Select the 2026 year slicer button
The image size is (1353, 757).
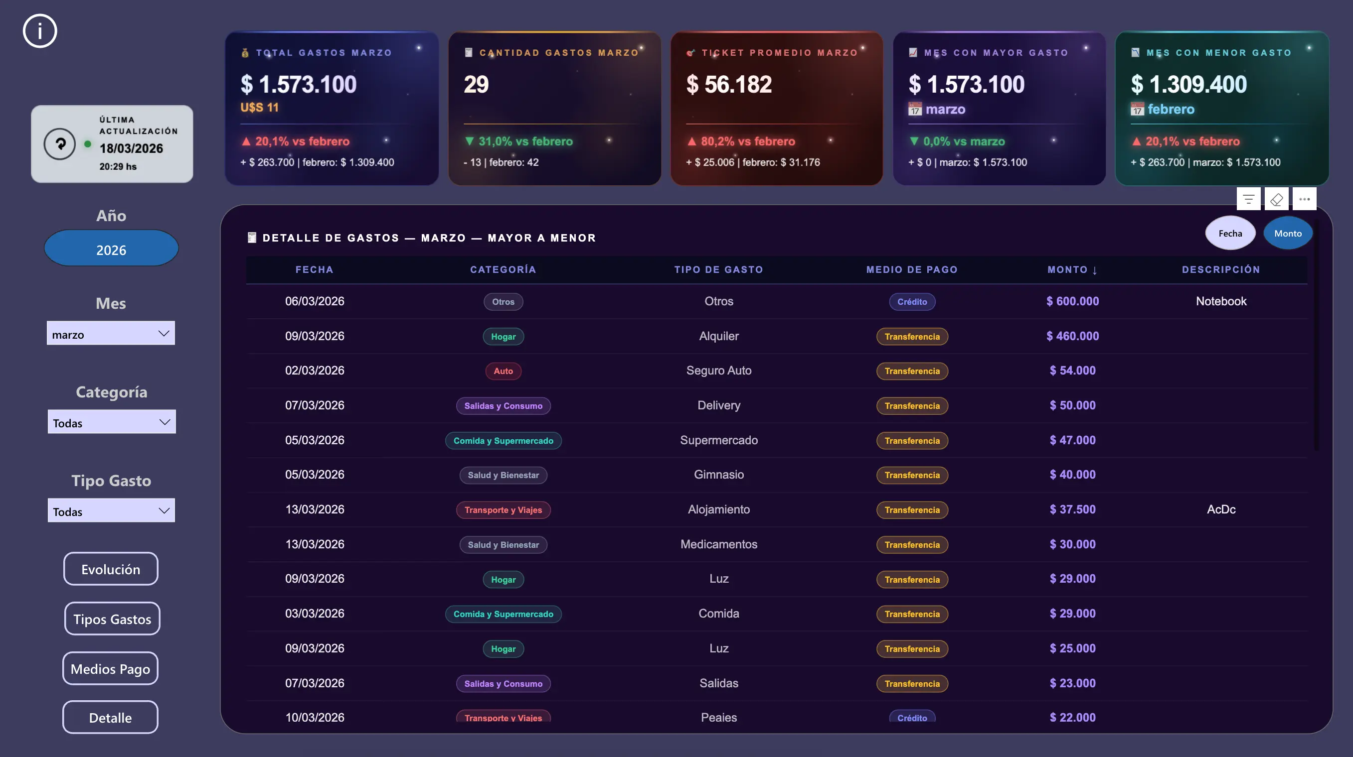(111, 249)
